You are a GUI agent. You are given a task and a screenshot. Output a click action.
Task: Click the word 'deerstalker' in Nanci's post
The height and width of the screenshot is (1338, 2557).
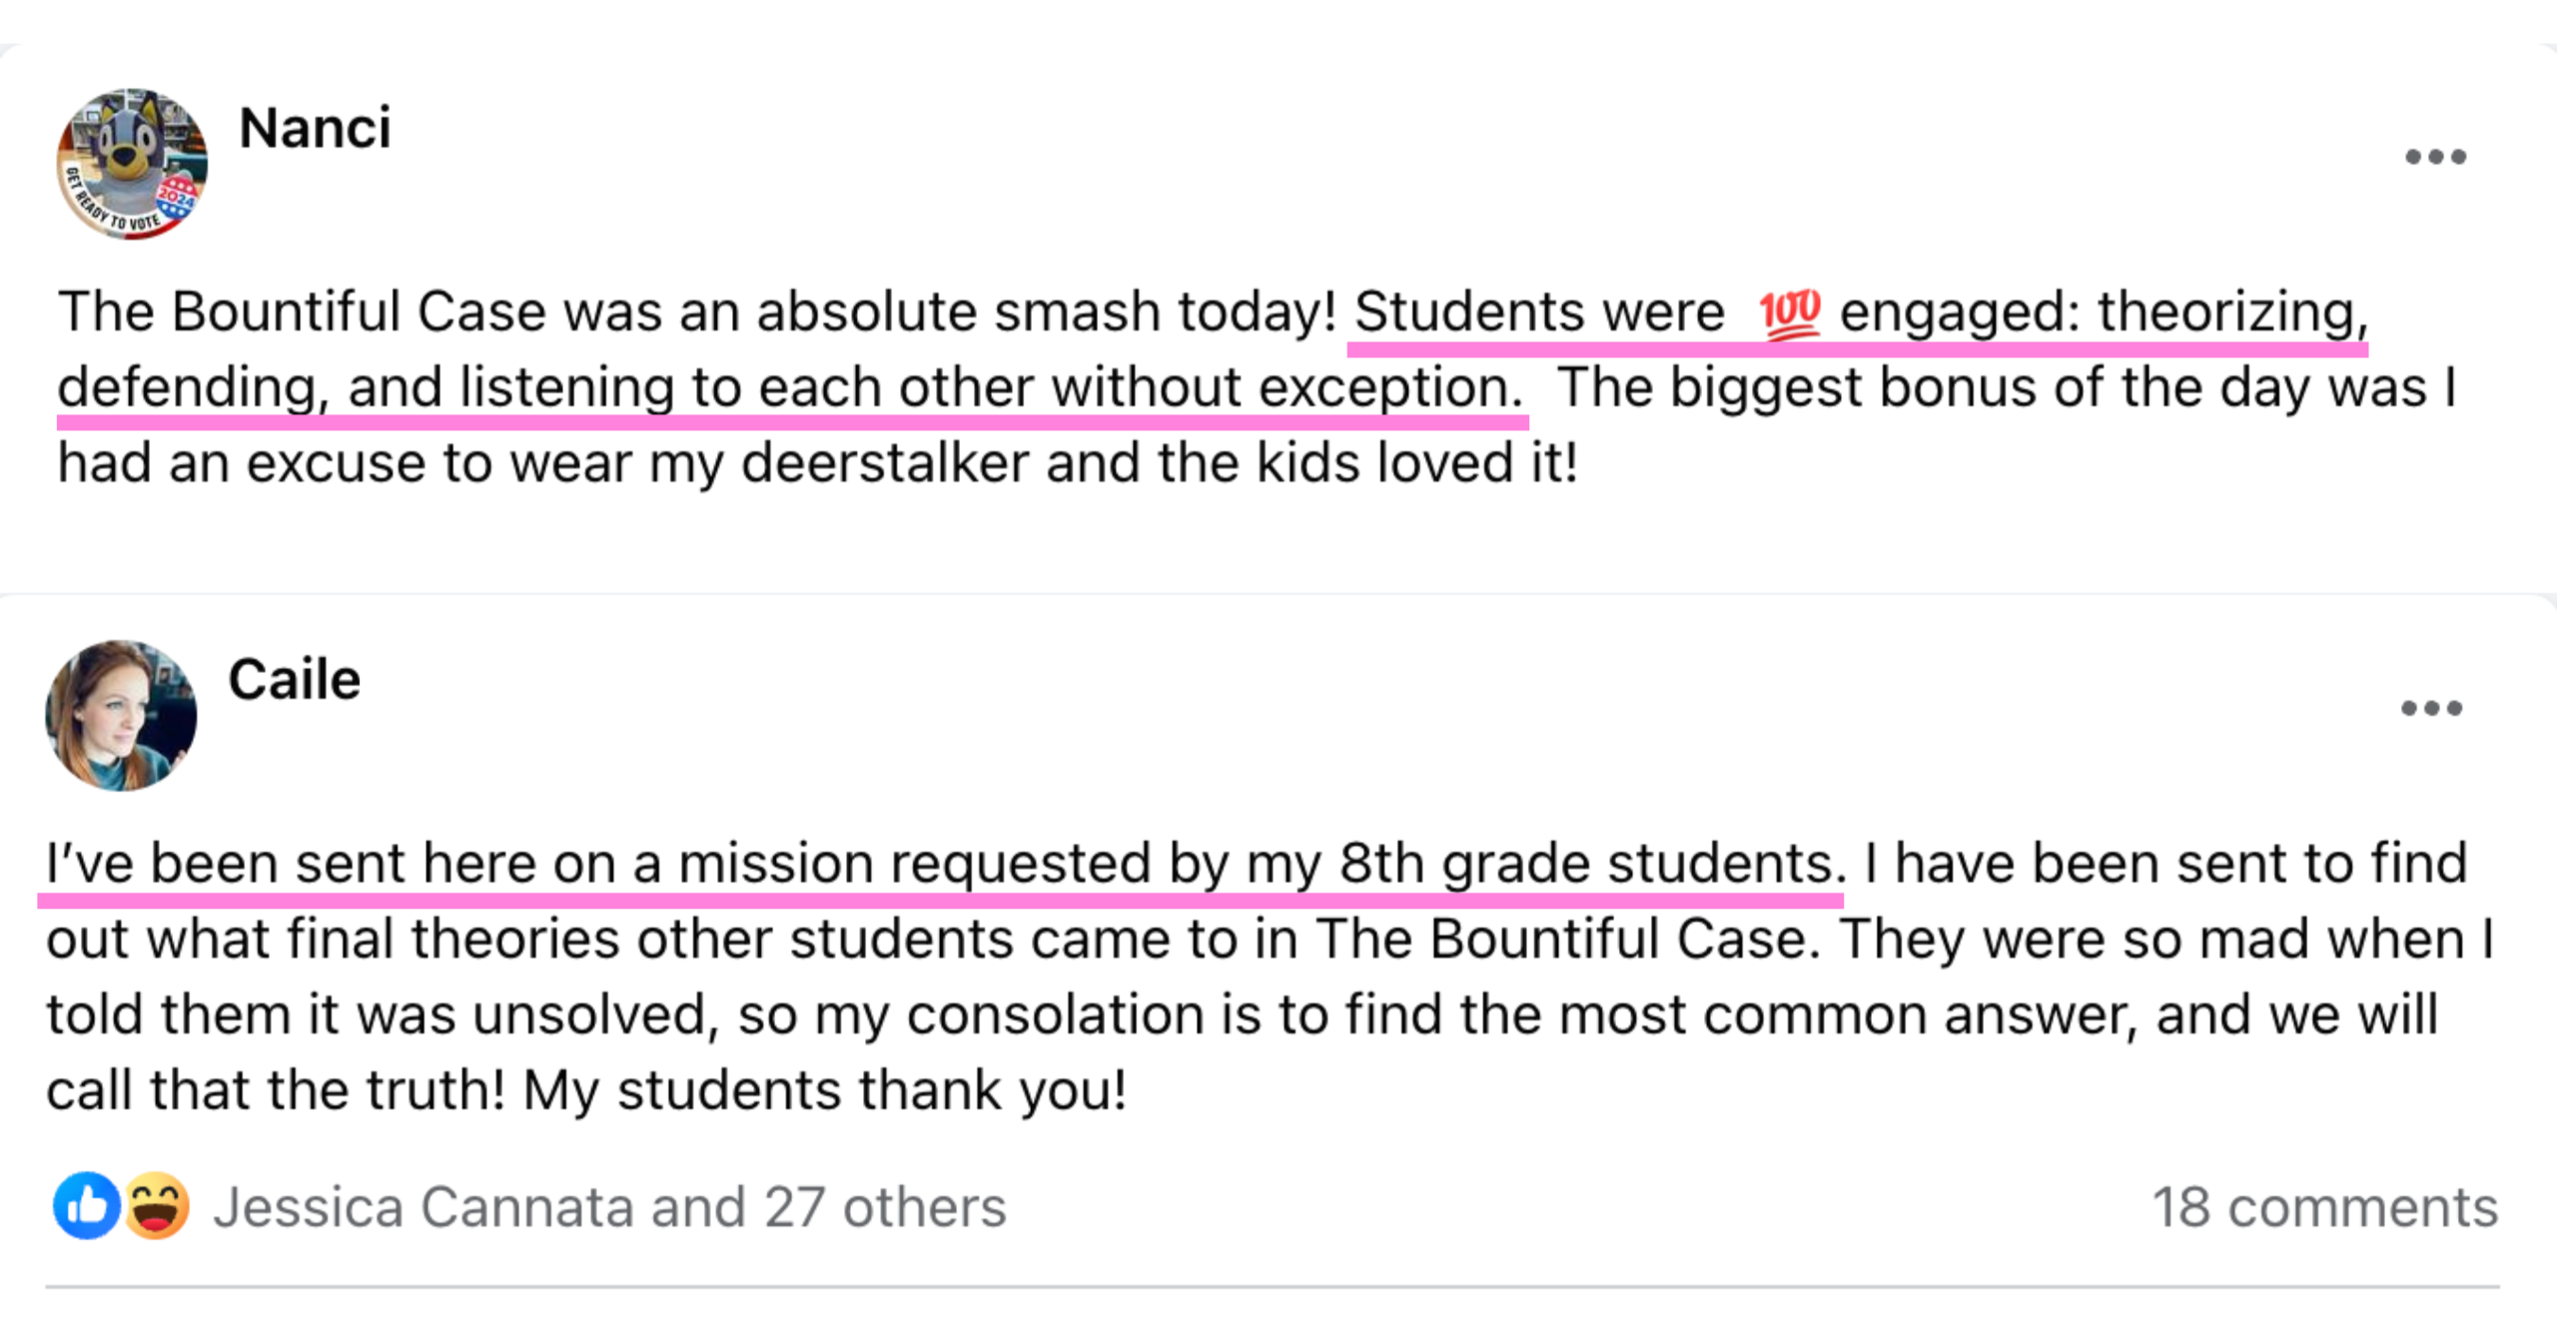(884, 463)
